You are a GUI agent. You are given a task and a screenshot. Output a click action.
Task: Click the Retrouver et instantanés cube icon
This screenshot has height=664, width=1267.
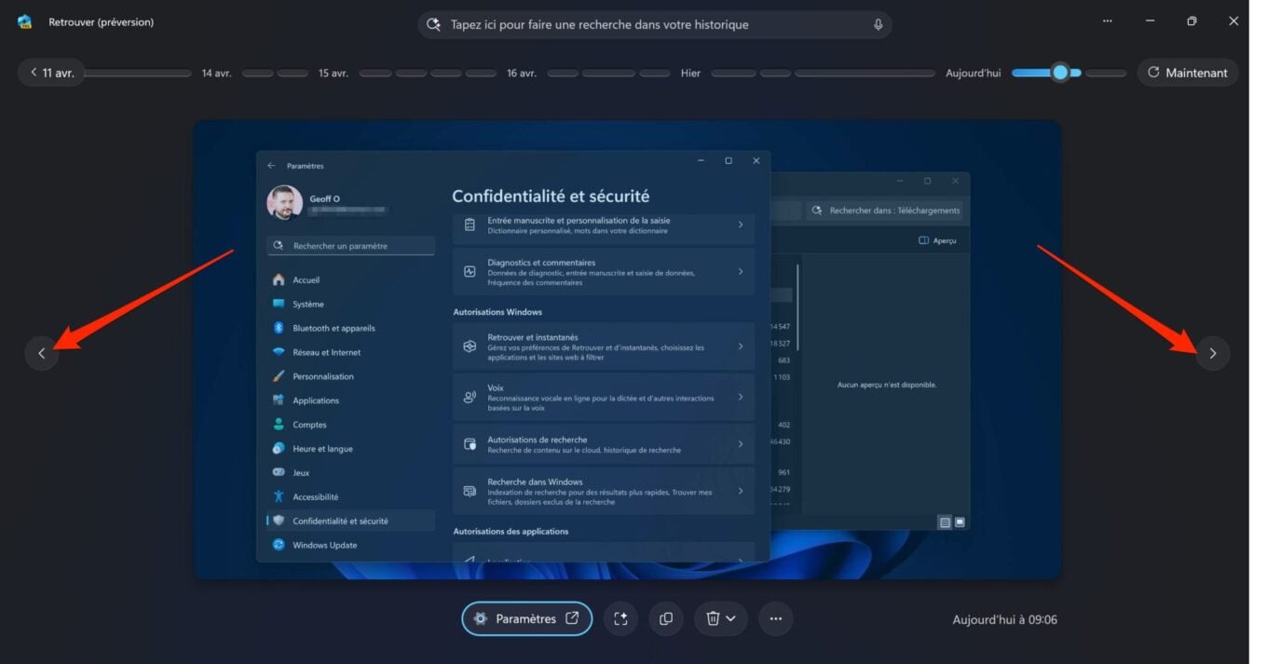tap(470, 346)
